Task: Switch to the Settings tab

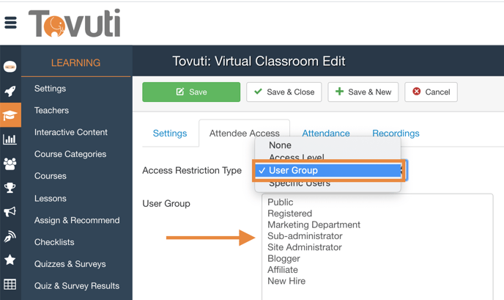Action: [x=170, y=133]
